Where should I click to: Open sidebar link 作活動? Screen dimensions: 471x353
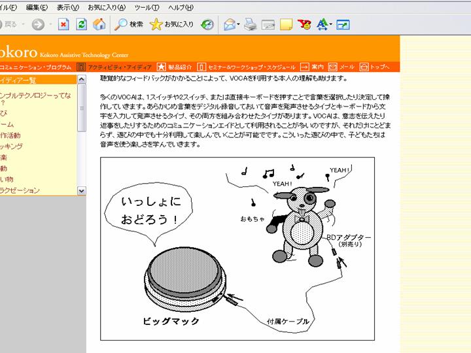pyautogui.click(x=10, y=135)
